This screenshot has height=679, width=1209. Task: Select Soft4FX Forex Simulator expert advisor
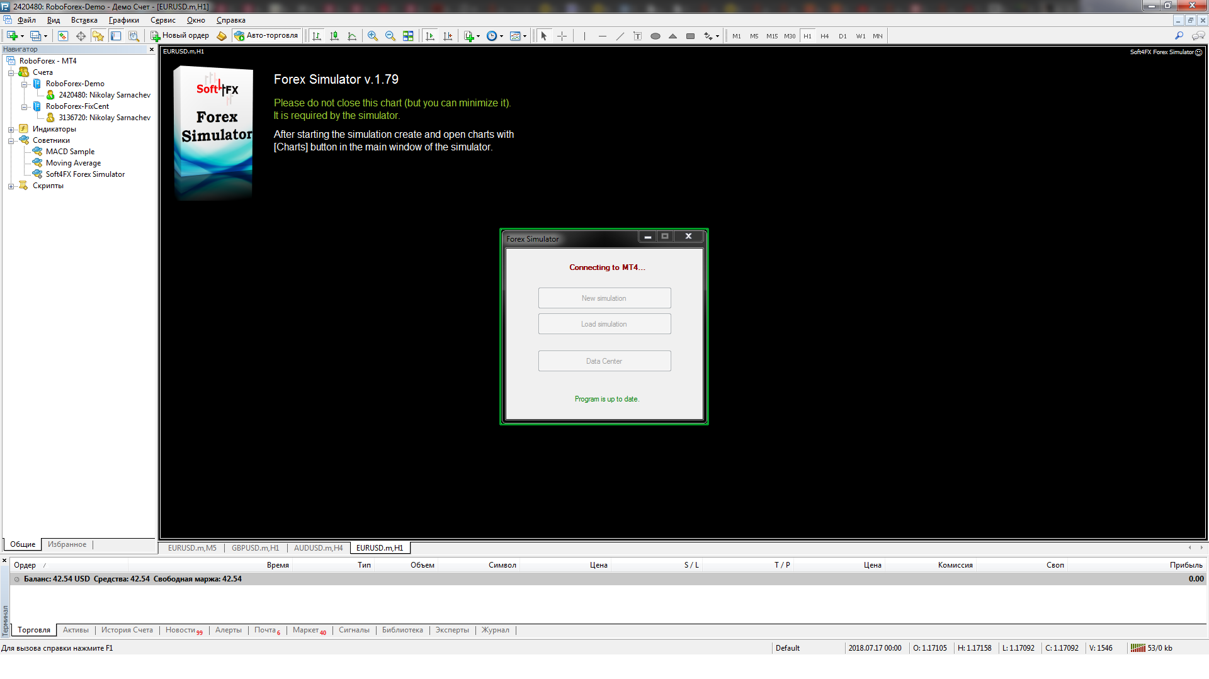(85, 174)
